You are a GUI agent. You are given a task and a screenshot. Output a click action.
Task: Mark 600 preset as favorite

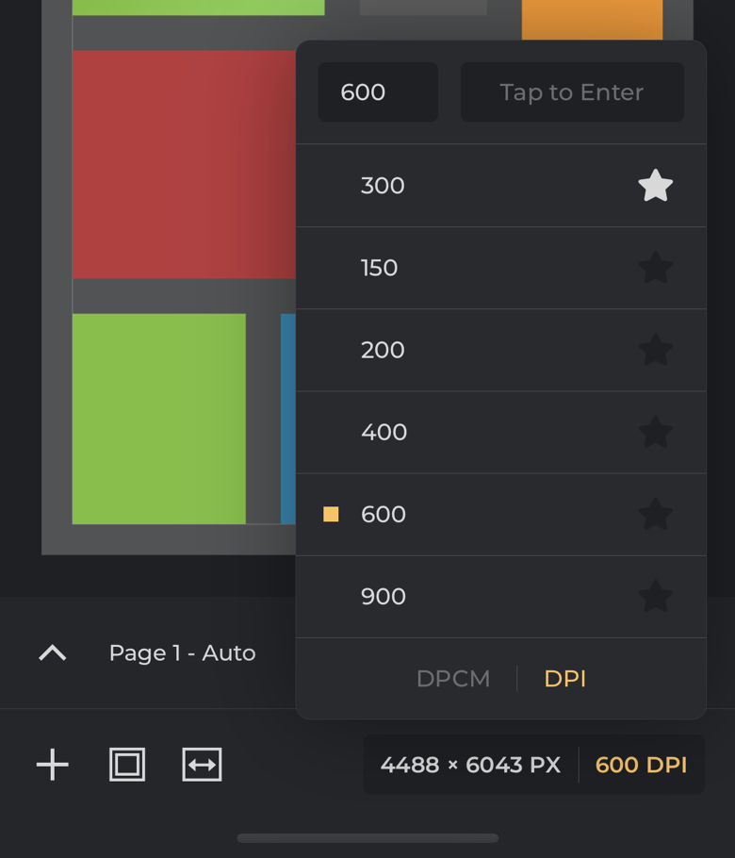[655, 514]
